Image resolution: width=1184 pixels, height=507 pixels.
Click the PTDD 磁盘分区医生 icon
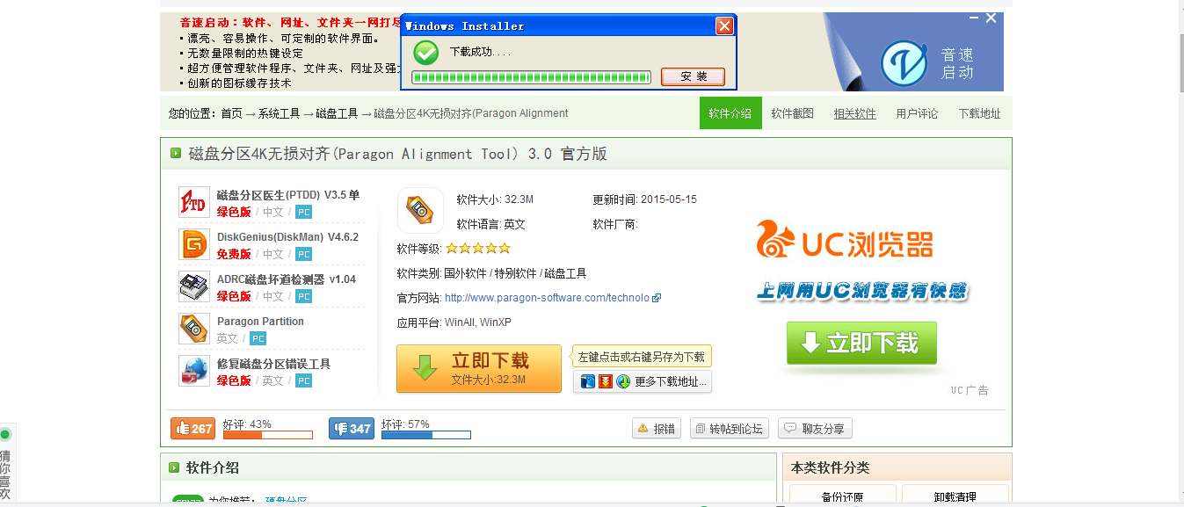tap(193, 202)
